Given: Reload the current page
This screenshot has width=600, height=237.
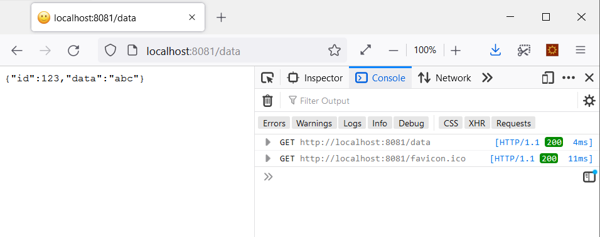Looking at the screenshot, I should tap(73, 50).
